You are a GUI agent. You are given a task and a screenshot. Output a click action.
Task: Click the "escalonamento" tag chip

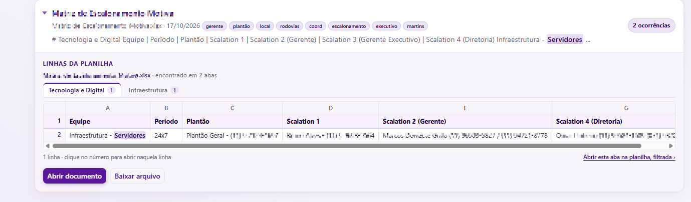click(349, 26)
